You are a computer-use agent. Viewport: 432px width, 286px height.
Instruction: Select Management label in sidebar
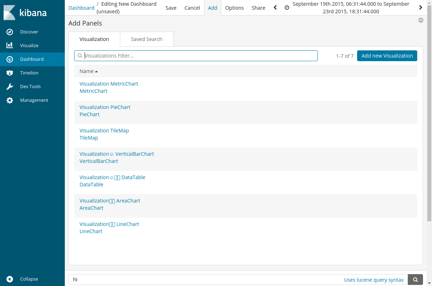tap(34, 100)
